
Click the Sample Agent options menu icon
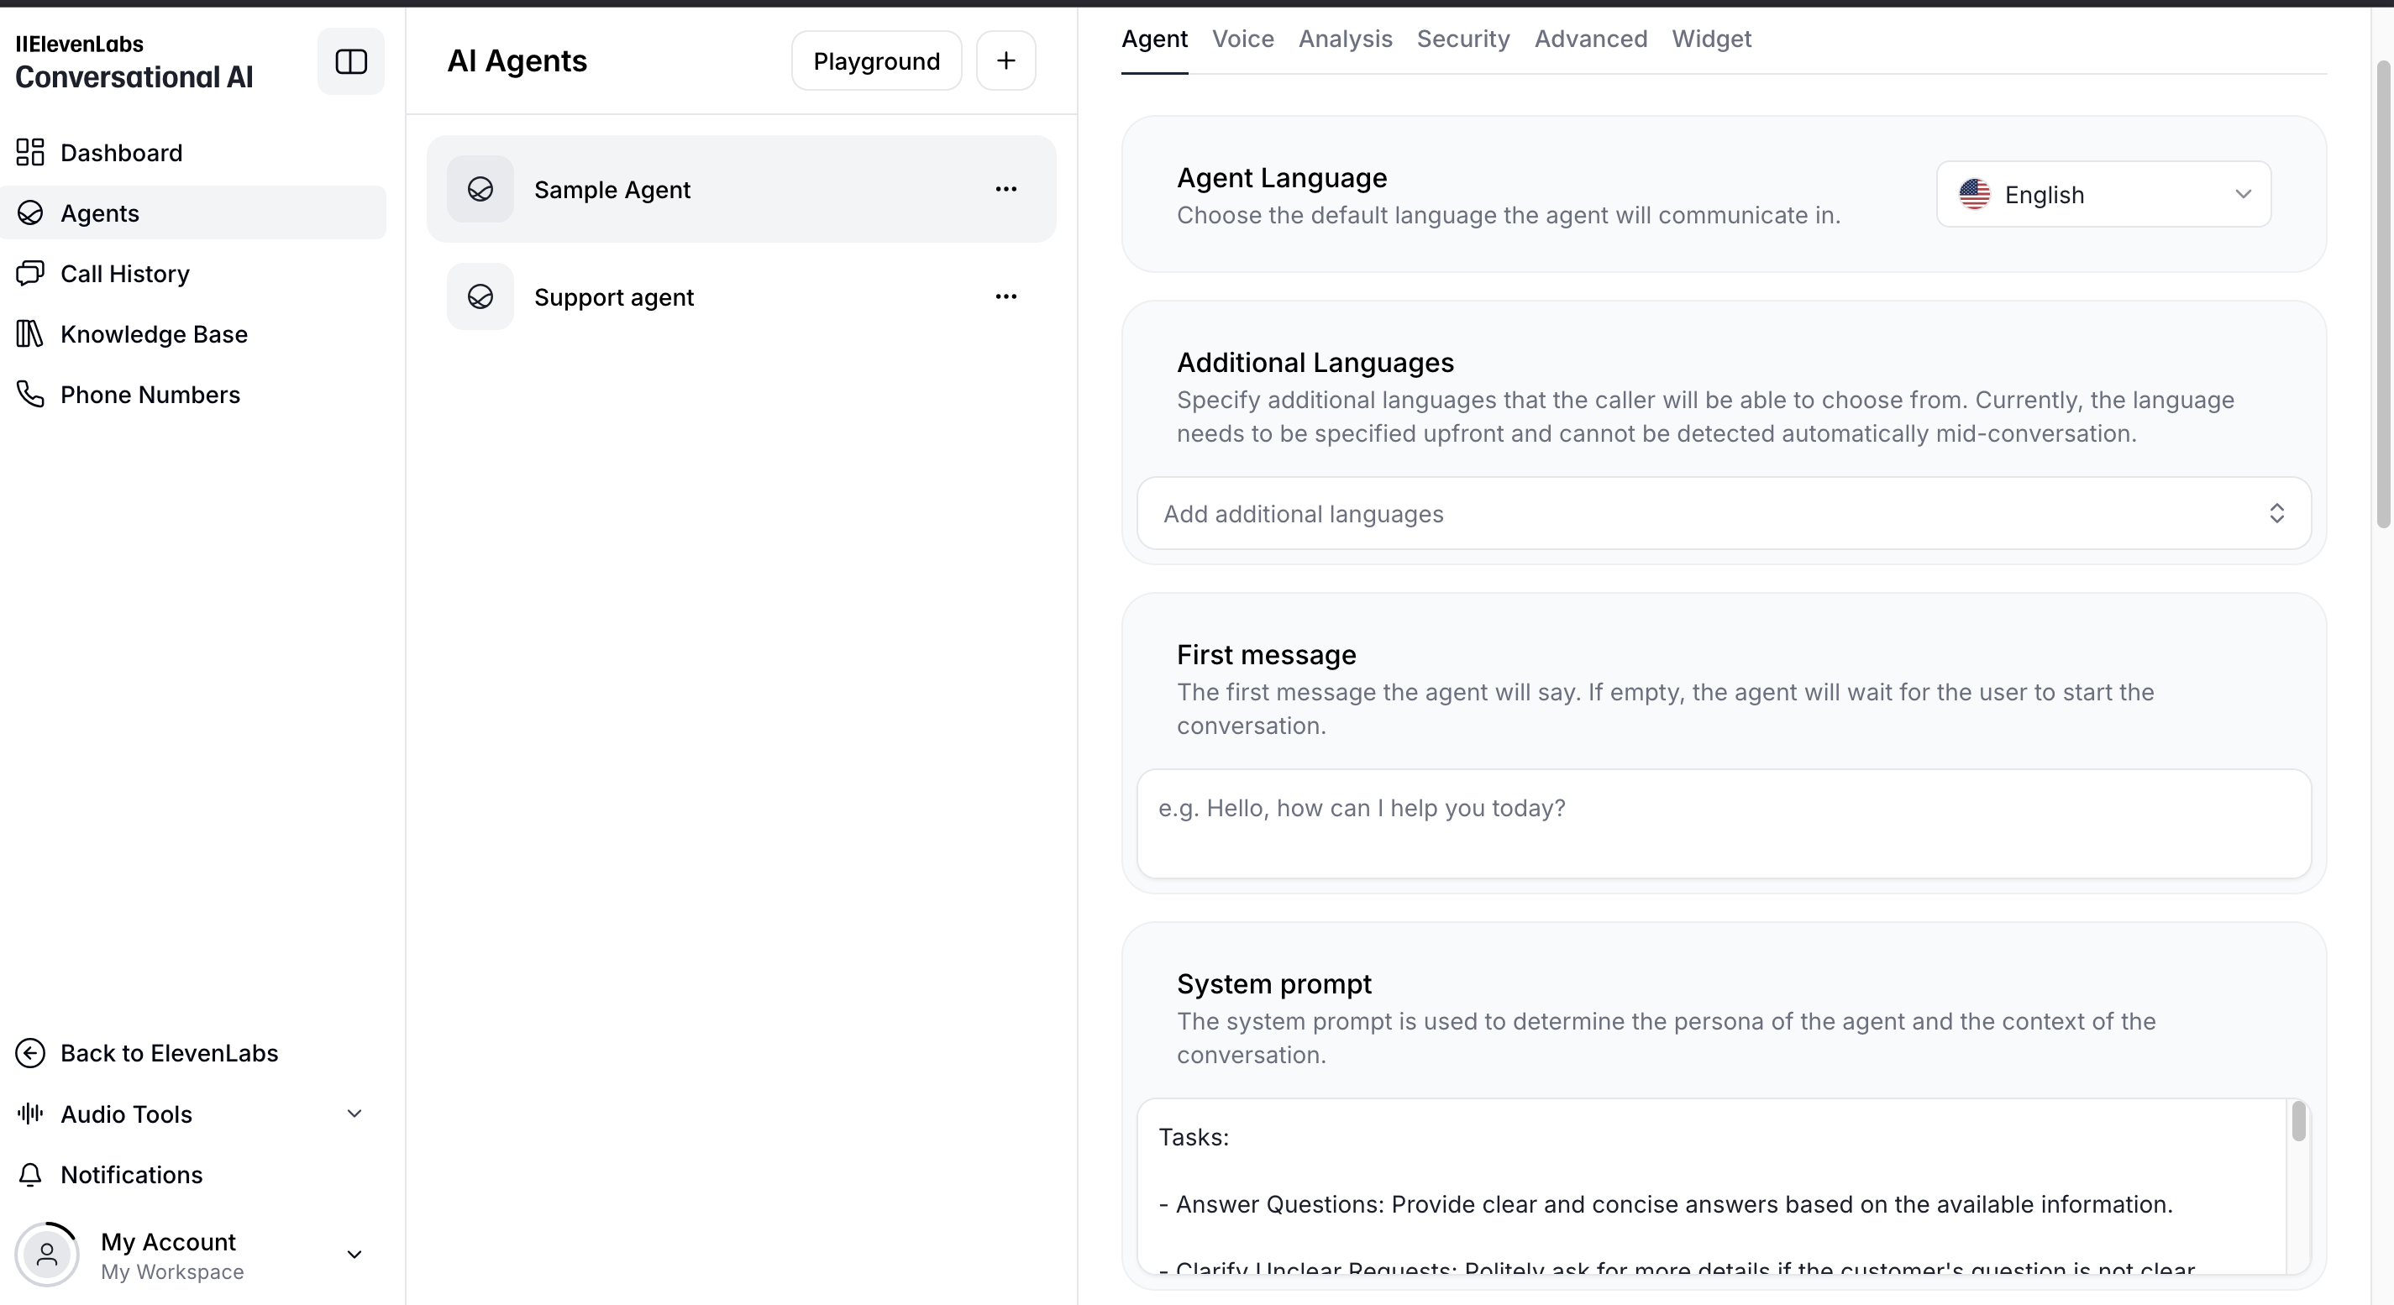coord(1007,190)
